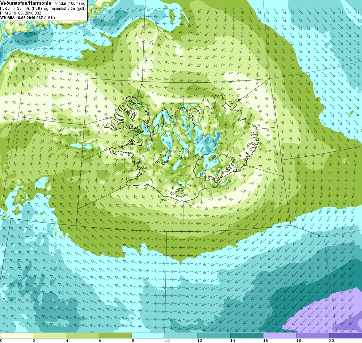Viewport: 362px width, 343px height.
Task: Pick the dark green 6–8 m/s swatch
Action: (115, 335)
